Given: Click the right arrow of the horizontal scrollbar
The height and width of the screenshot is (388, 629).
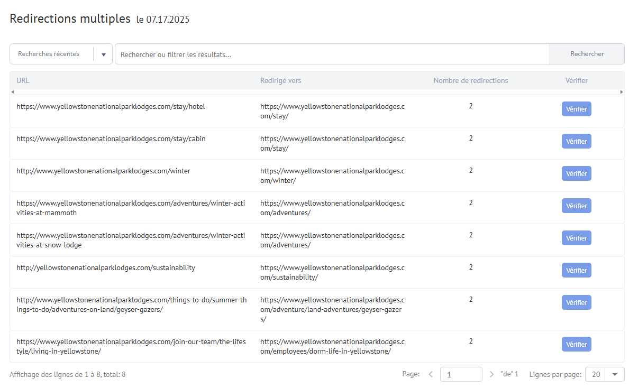Looking at the screenshot, I should click(622, 92).
